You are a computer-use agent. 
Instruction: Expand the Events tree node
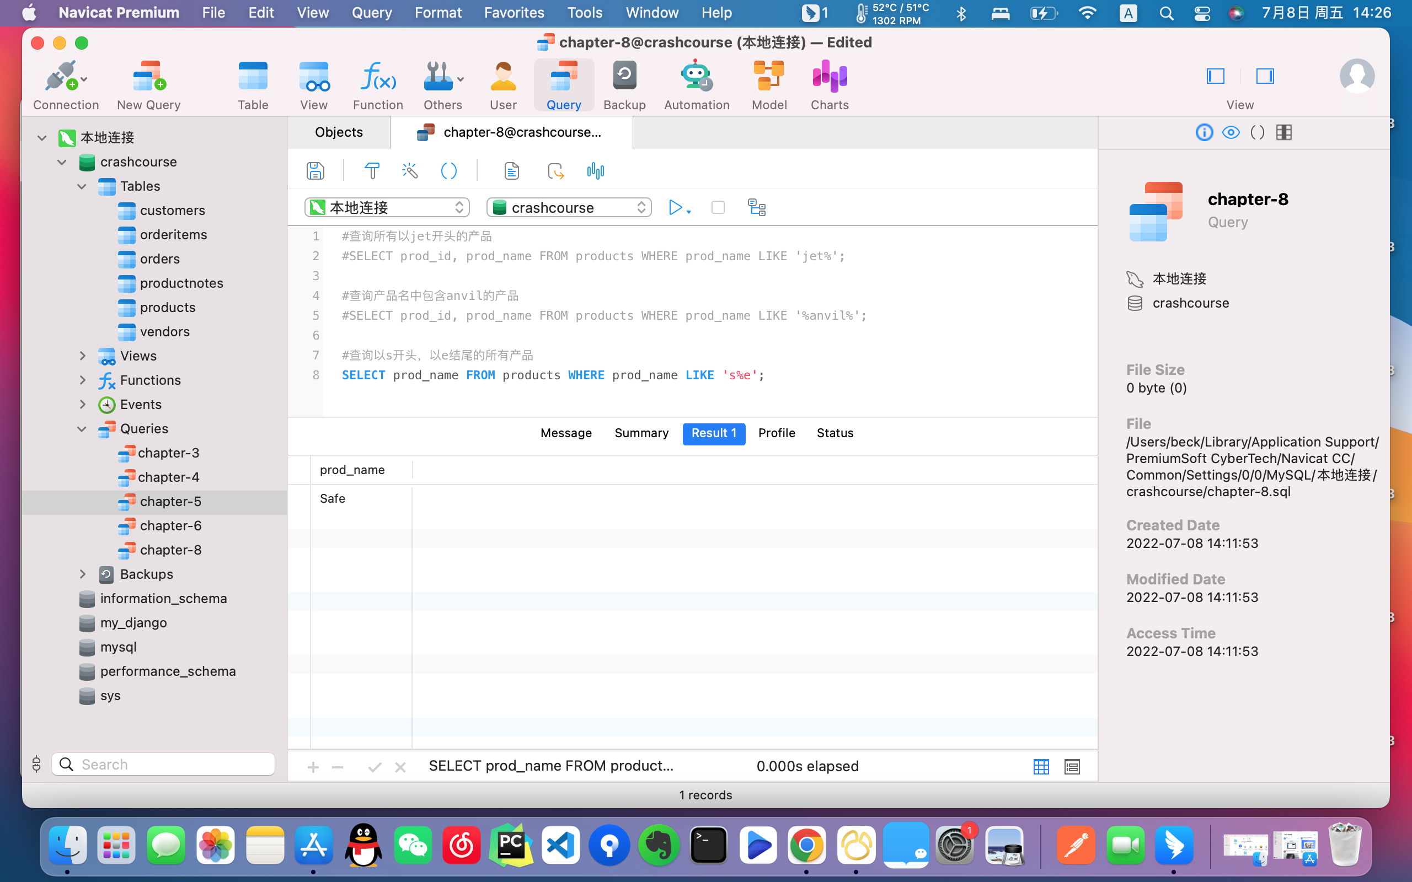(82, 404)
